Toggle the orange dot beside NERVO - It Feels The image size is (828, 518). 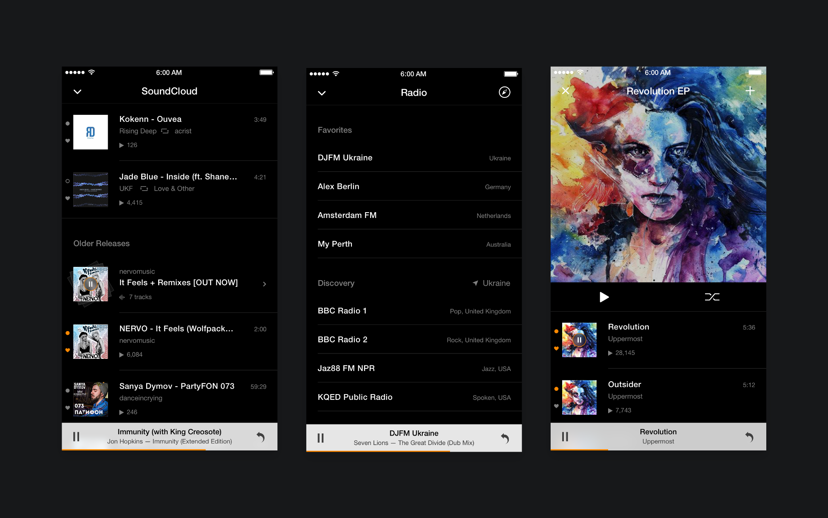point(67,333)
